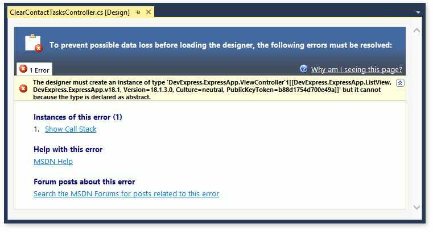Image resolution: width=433 pixels, height=232 pixels.
Task: Open 'Why am I seeing this page?' link
Action: click(x=357, y=70)
